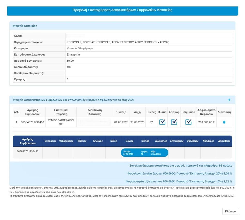The height and width of the screenshot is (220, 245).
Task: Click the ΣΥΜΒΟΛΑΙΟΓΡΑΦΟΙ ΟΕ company name cell
Action: tap(61, 122)
